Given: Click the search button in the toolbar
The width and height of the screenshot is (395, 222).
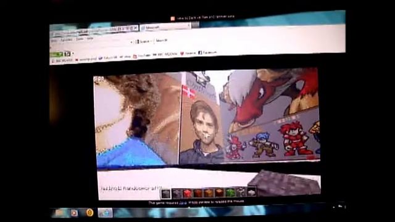Looking at the screenshot, I should pyautogui.click(x=143, y=41).
